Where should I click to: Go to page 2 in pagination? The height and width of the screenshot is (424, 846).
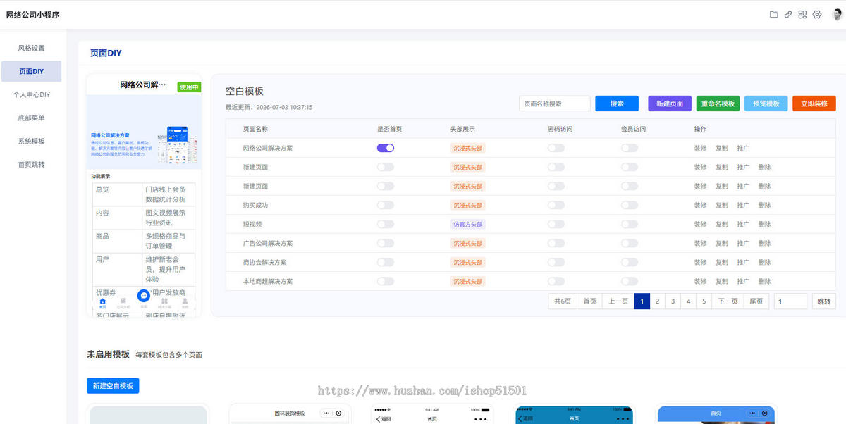click(x=657, y=301)
